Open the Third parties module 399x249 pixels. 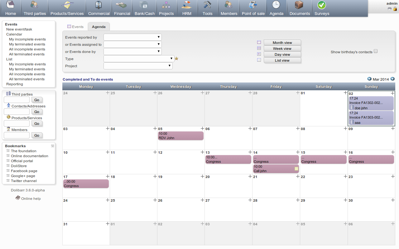tap(35, 8)
